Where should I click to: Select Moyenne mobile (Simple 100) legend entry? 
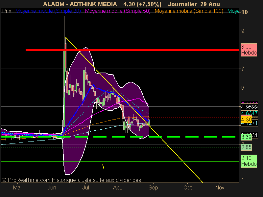point(189,11)
